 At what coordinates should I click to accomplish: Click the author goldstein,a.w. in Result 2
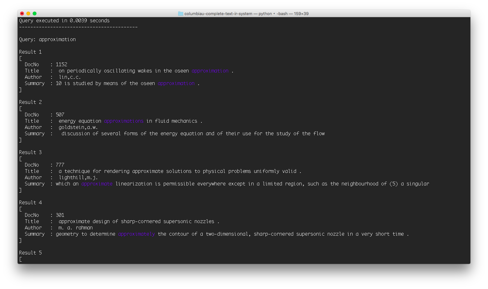tap(78, 127)
